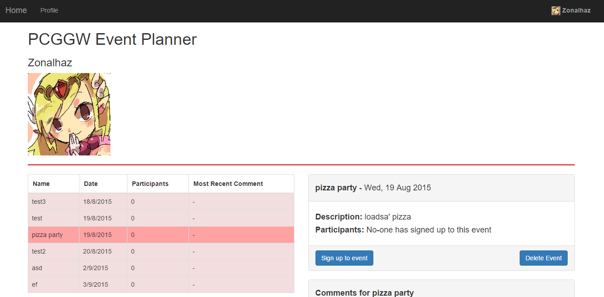Click the PCGGW Event Planner heading
This screenshot has width=604, height=297.
click(x=112, y=39)
